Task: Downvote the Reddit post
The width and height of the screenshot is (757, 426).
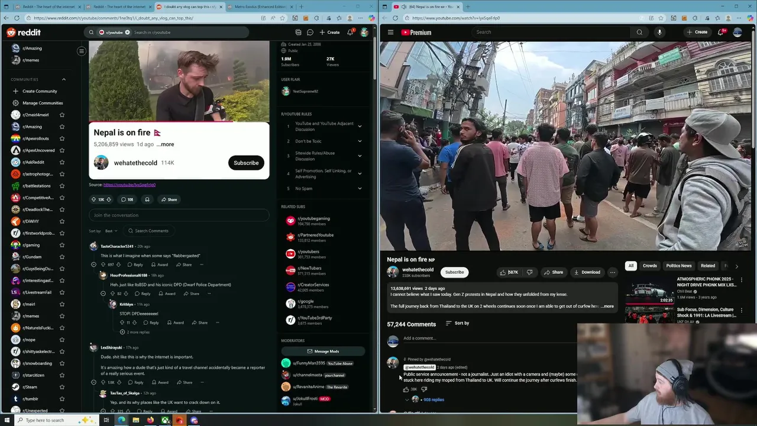Action: [x=108, y=199]
